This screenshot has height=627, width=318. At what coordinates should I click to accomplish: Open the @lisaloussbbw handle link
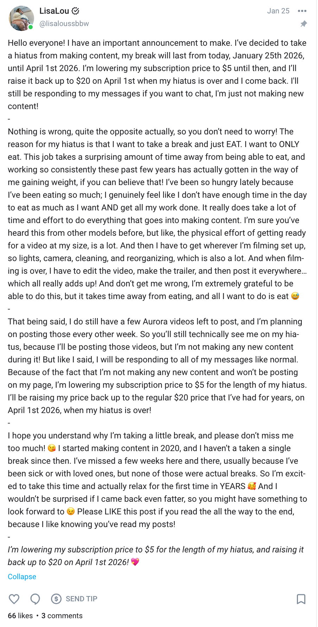point(64,24)
